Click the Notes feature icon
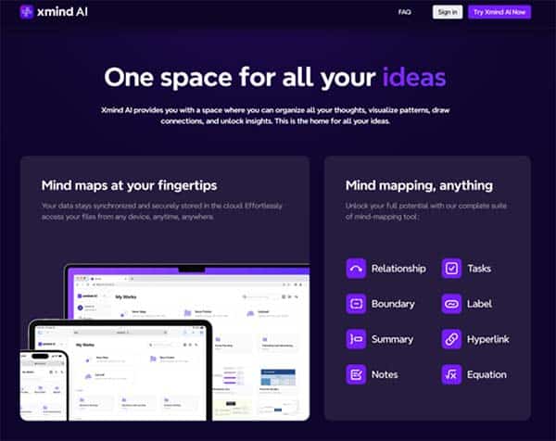The width and height of the screenshot is (556, 441). coord(356,374)
